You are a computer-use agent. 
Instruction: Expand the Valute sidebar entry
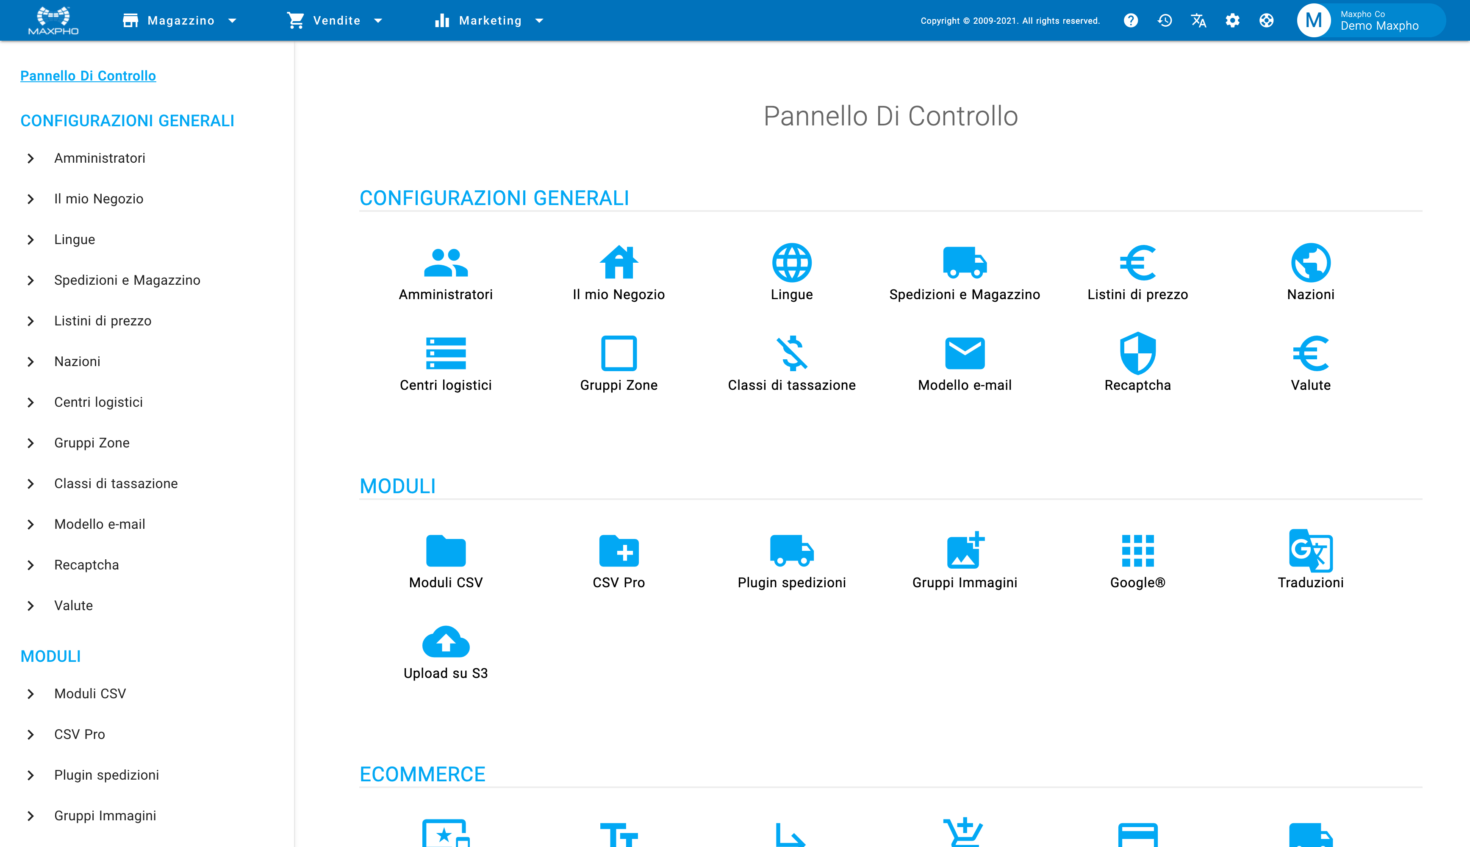(73, 605)
